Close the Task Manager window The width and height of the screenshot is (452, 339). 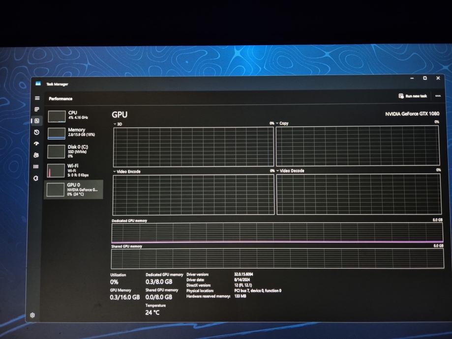click(x=438, y=78)
